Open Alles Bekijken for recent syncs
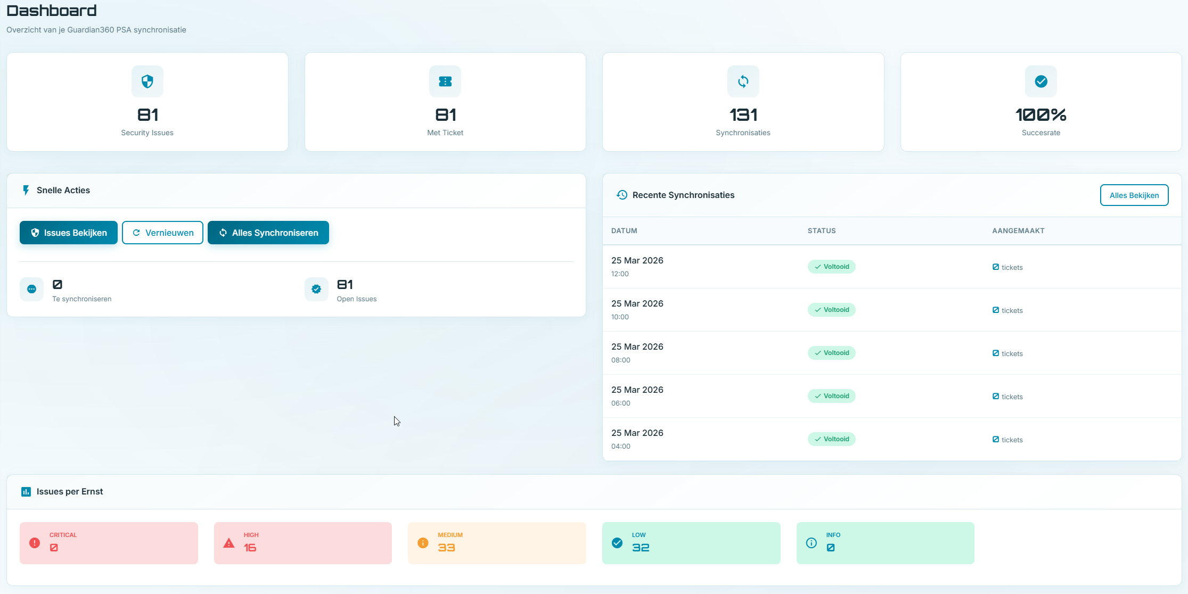Screen dimensions: 1188x594 click(x=1134, y=195)
